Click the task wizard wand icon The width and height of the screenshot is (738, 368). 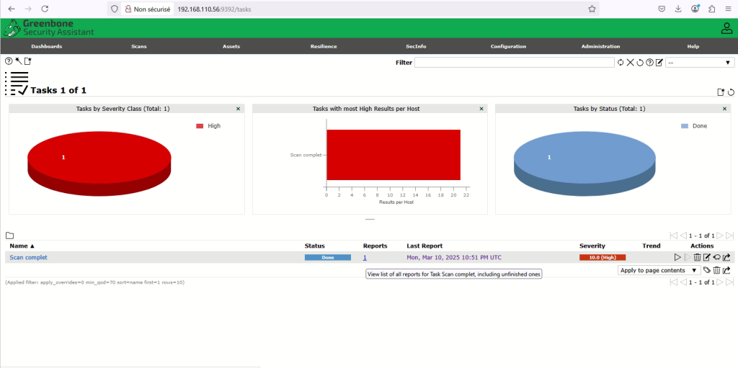point(18,61)
